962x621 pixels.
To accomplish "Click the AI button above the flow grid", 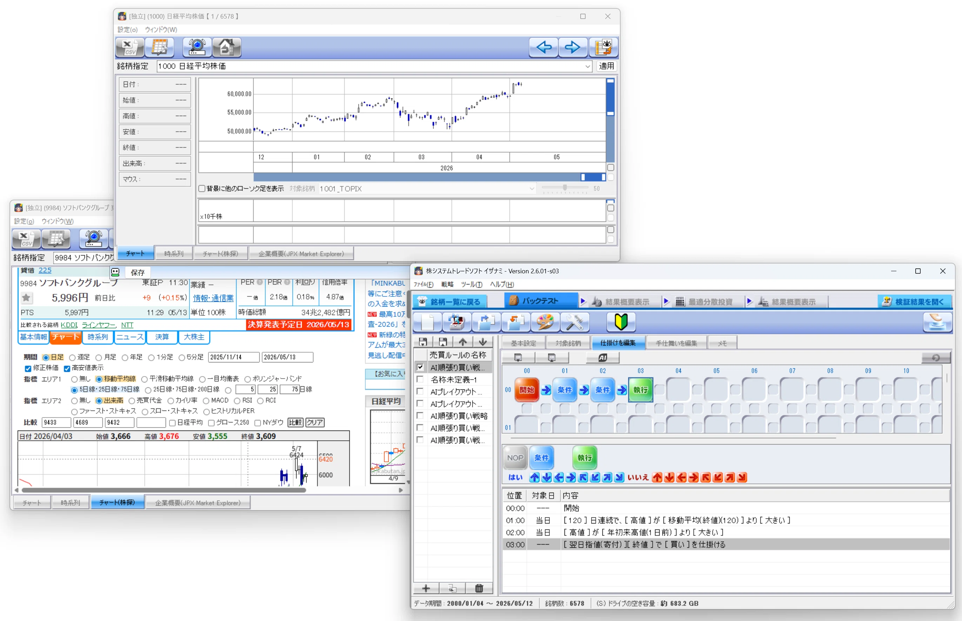I will [603, 358].
